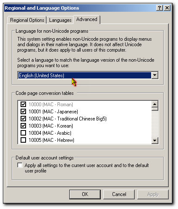Switch to the Languages tab

pos(60,20)
